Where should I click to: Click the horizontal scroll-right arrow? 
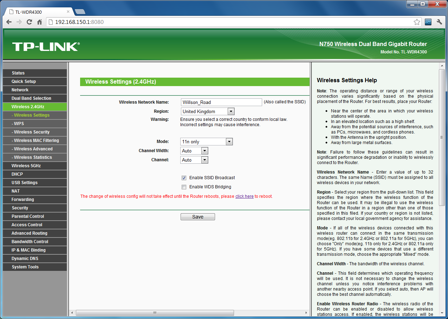pyautogui.click(x=306, y=313)
